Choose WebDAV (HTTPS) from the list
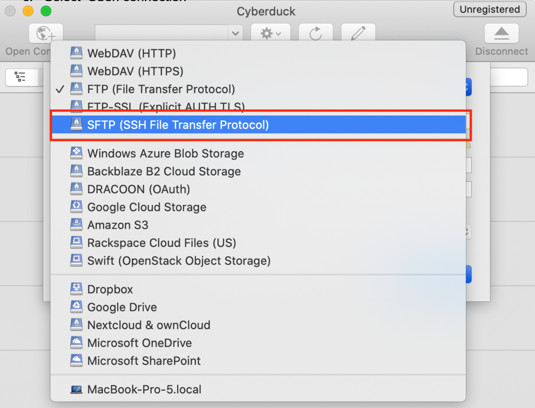 (135, 71)
